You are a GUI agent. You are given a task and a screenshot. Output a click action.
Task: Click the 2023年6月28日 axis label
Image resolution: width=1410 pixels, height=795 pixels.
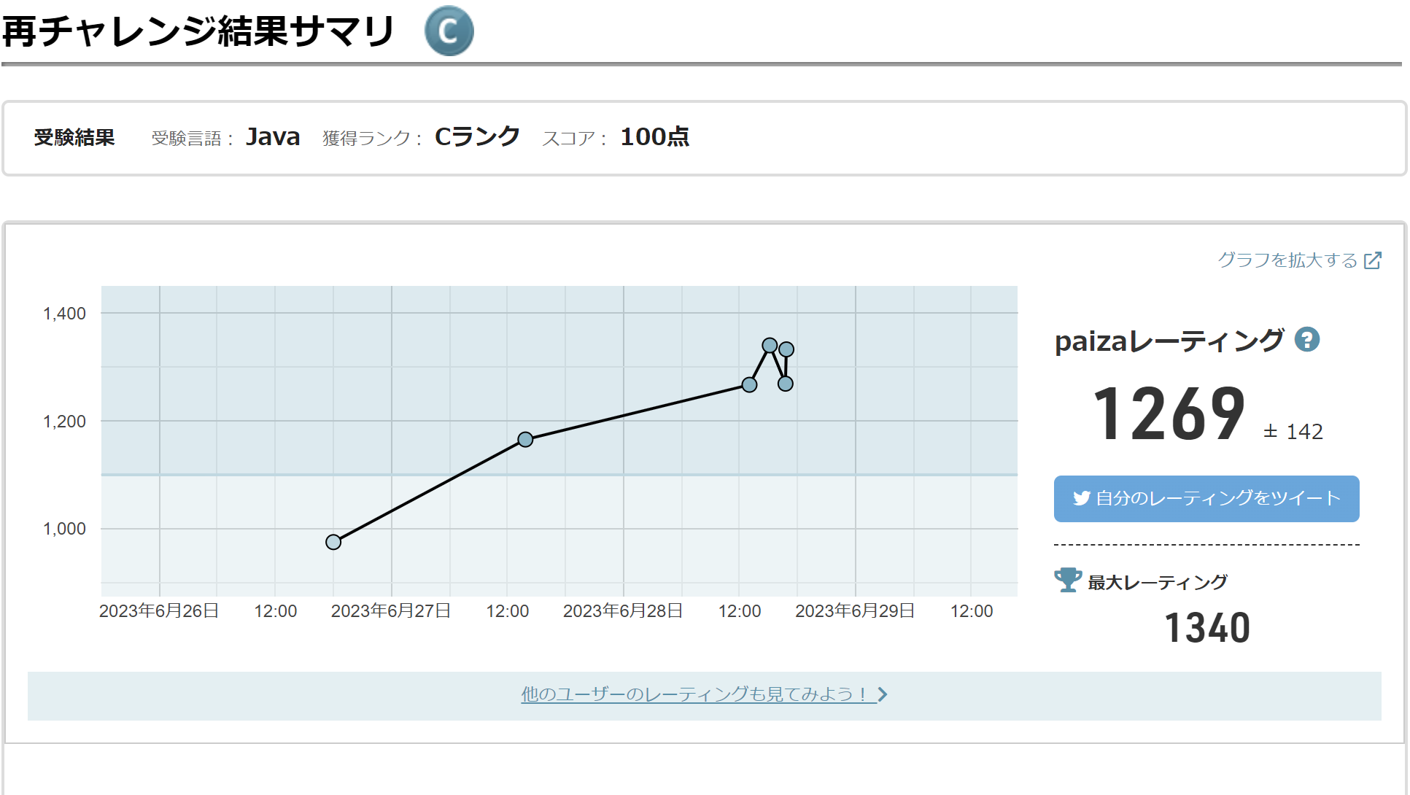(x=622, y=611)
